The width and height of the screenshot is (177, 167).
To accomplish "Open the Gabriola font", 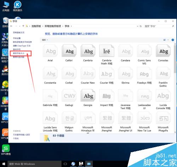I will pyautogui.click(x=50, y=98).
